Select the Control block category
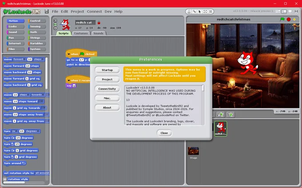This screenshot has height=188, width=302. pos(37,21)
